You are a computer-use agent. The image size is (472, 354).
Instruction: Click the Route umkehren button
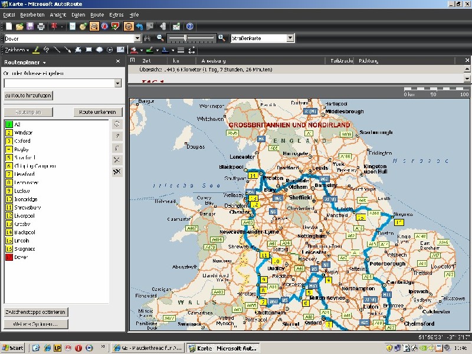click(98, 112)
